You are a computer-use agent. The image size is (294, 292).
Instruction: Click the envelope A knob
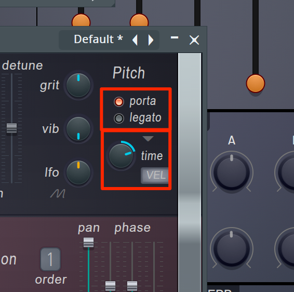[x=232, y=172]
